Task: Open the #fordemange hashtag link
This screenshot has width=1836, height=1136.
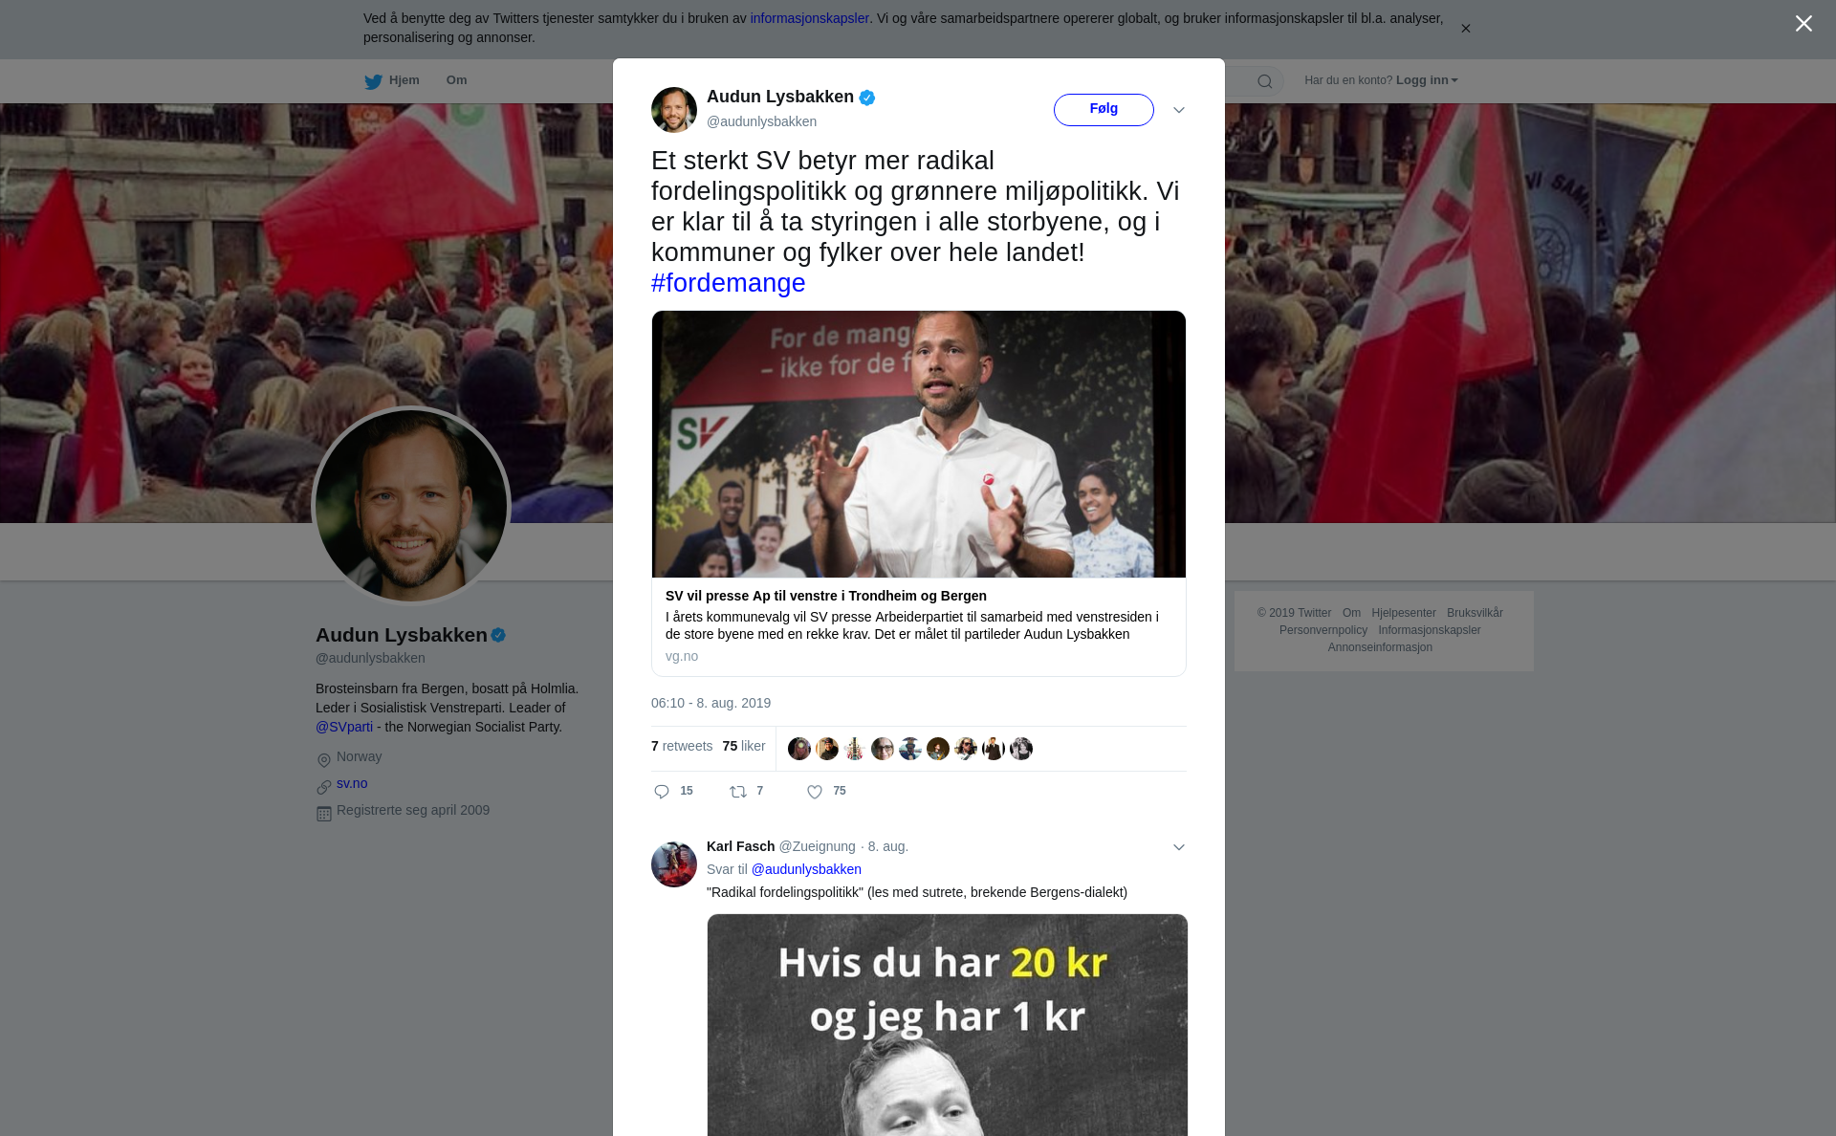Action: (729, 283)
